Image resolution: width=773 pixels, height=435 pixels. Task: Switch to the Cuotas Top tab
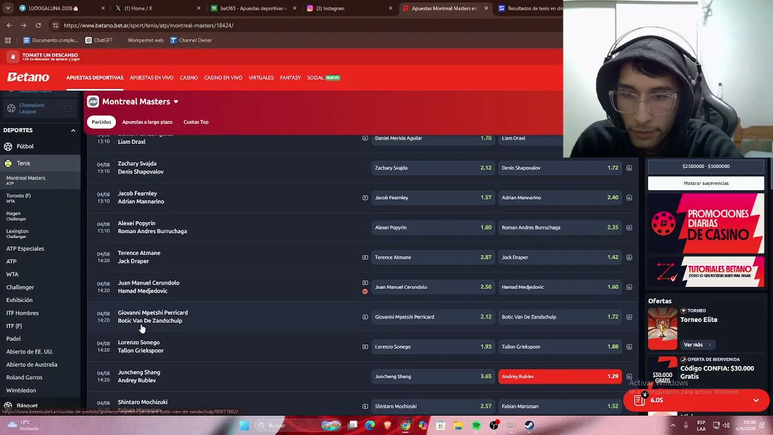[x=196, y=122]
